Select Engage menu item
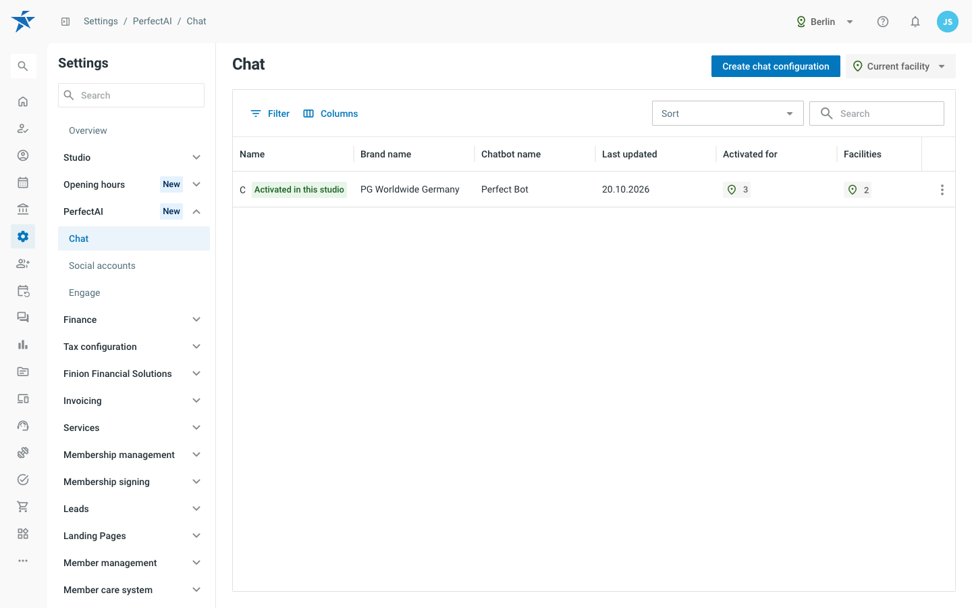Screen dimensions: 972x608 point(134,293)
